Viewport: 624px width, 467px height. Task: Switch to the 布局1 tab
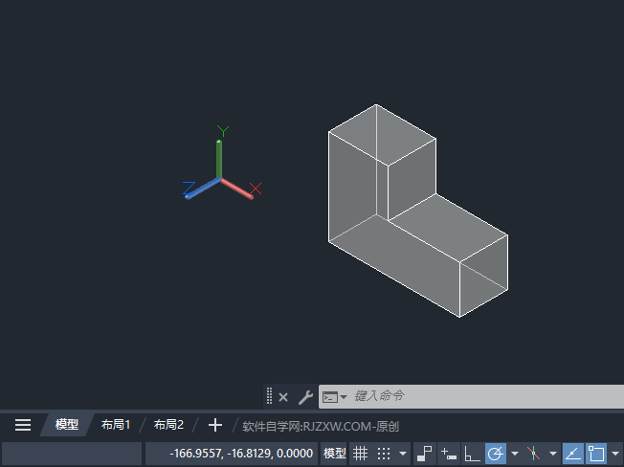point(116,425)
